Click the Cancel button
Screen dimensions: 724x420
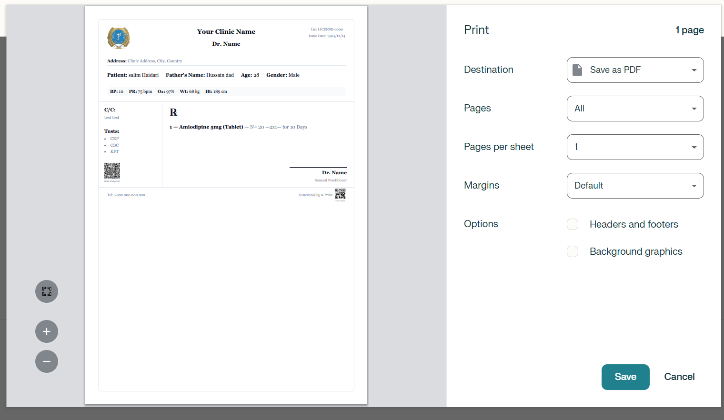point(679,376)
